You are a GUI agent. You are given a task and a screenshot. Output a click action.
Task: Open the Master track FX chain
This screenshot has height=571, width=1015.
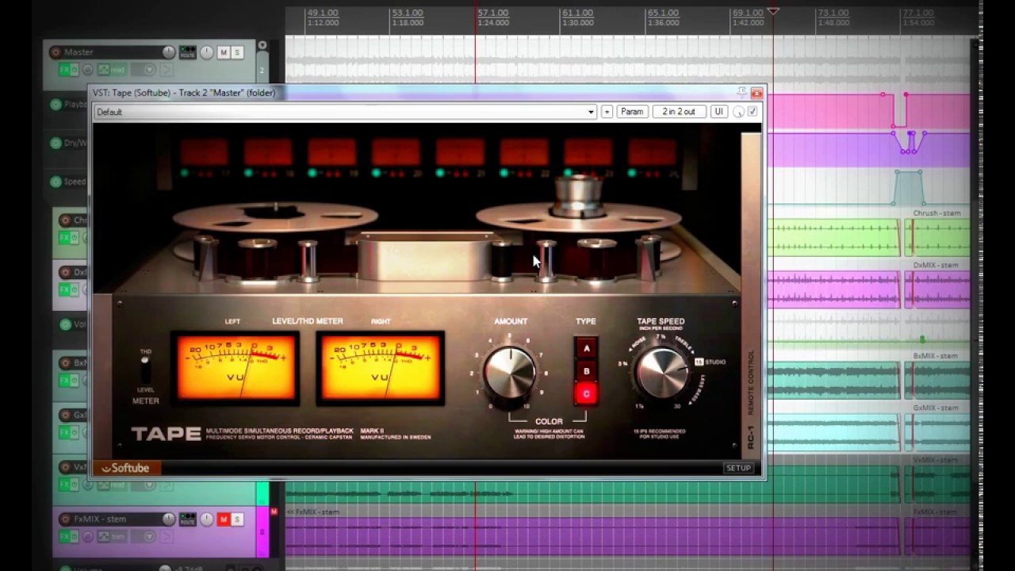click(65, 70)
